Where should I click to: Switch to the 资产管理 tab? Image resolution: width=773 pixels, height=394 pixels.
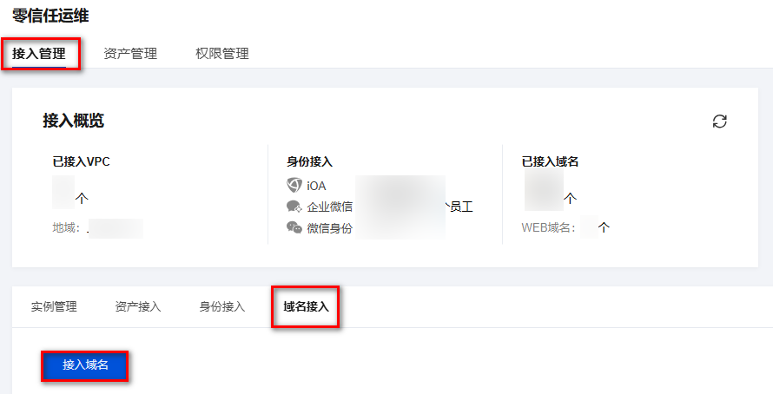130,53
